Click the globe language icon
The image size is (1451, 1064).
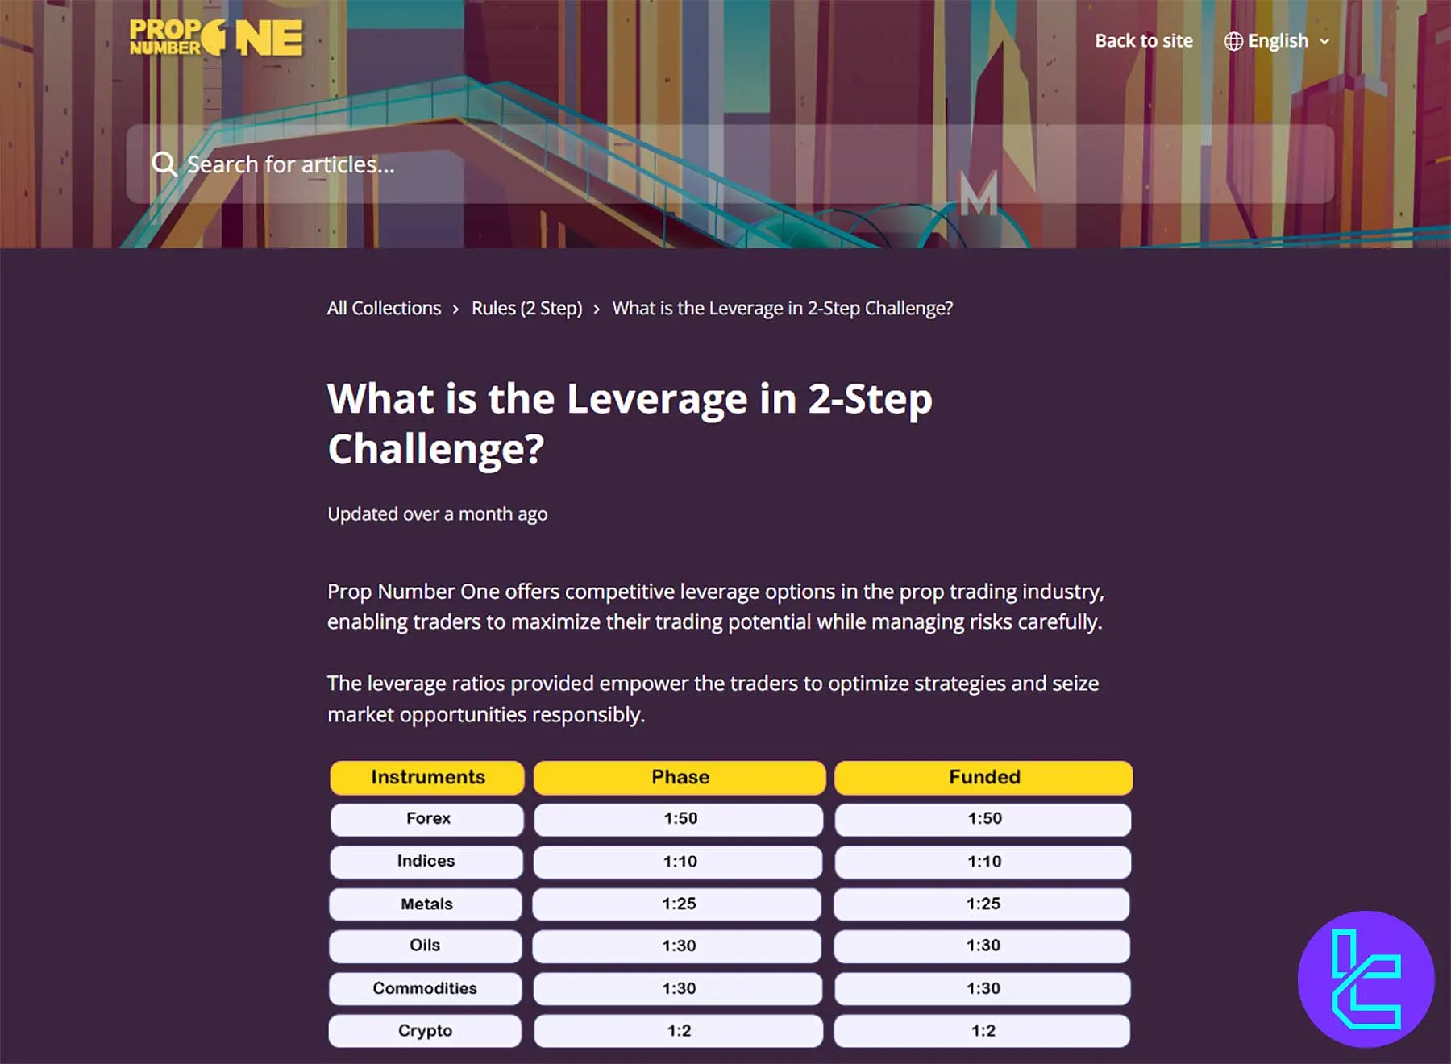coord(1233,41)
